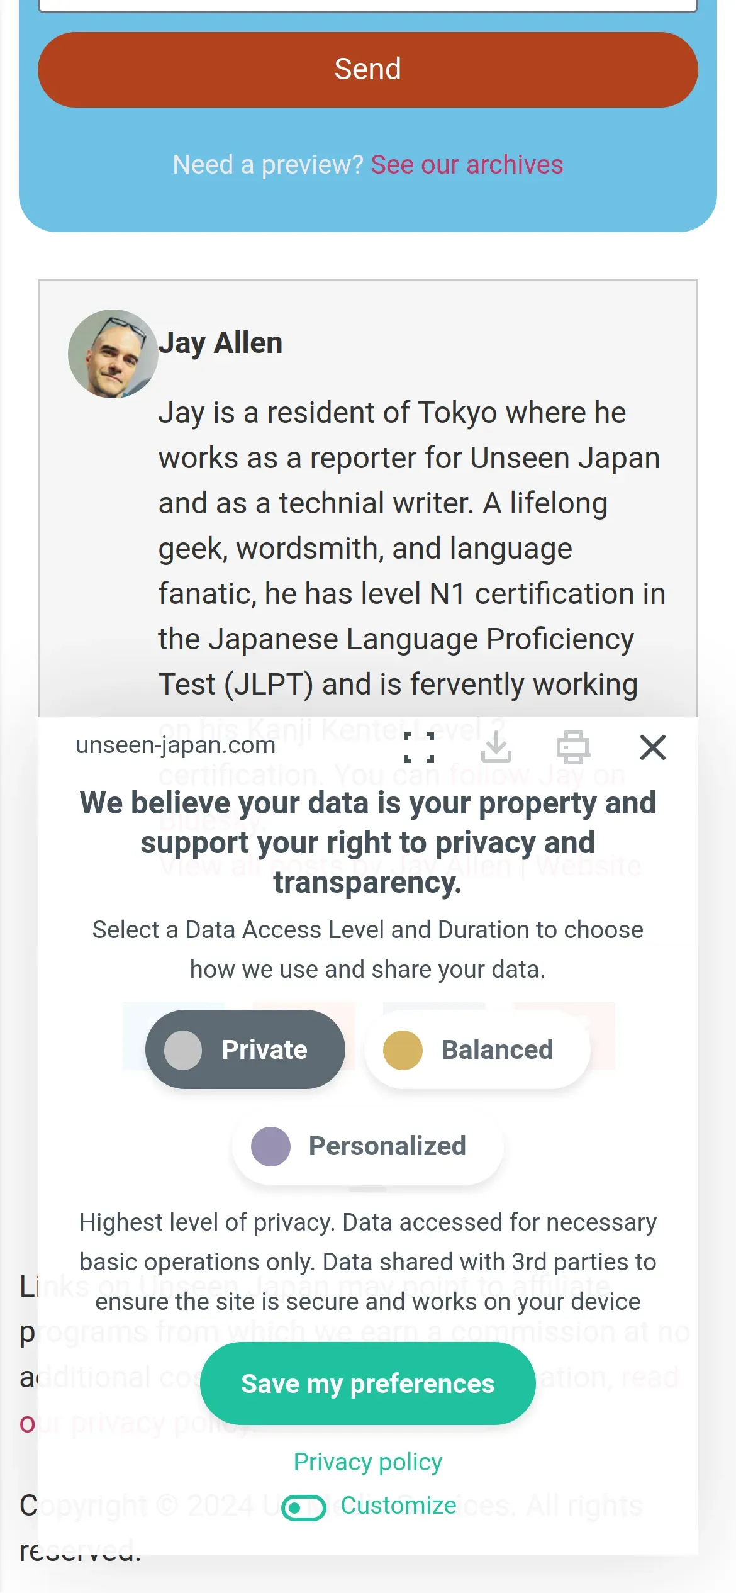
Task: Click Jay Allen's profile photo
Action: pos(113,354)
